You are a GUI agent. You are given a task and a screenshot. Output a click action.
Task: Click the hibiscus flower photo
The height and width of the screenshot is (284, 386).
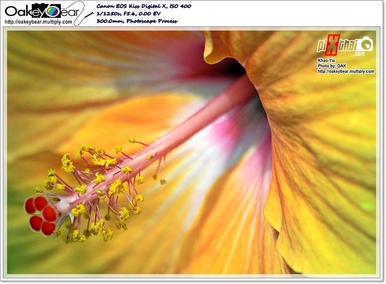coord(192,152)
